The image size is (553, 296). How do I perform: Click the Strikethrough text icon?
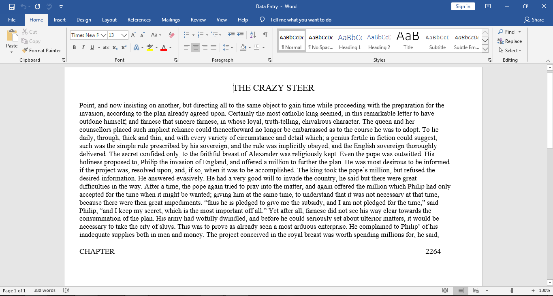[106, 48]
